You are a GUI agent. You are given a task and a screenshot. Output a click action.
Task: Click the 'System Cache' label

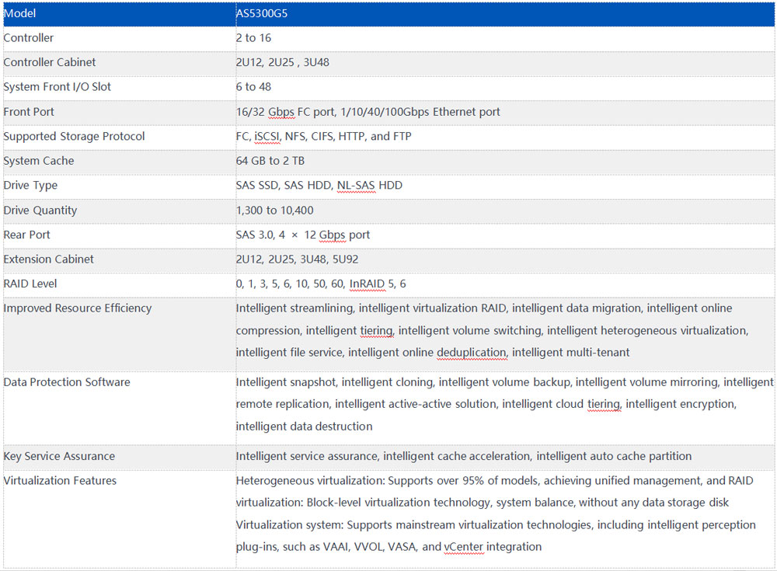point(39,161)
